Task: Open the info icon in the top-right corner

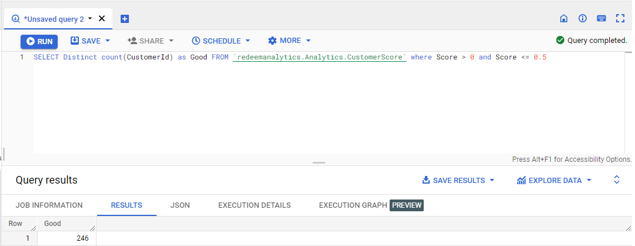Action: point(583,18)
